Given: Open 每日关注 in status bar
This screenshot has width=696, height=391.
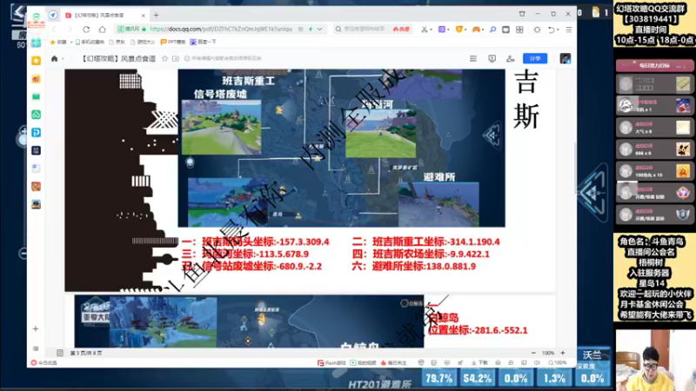Looking at the screenshot, I should (x=394, y=362).
